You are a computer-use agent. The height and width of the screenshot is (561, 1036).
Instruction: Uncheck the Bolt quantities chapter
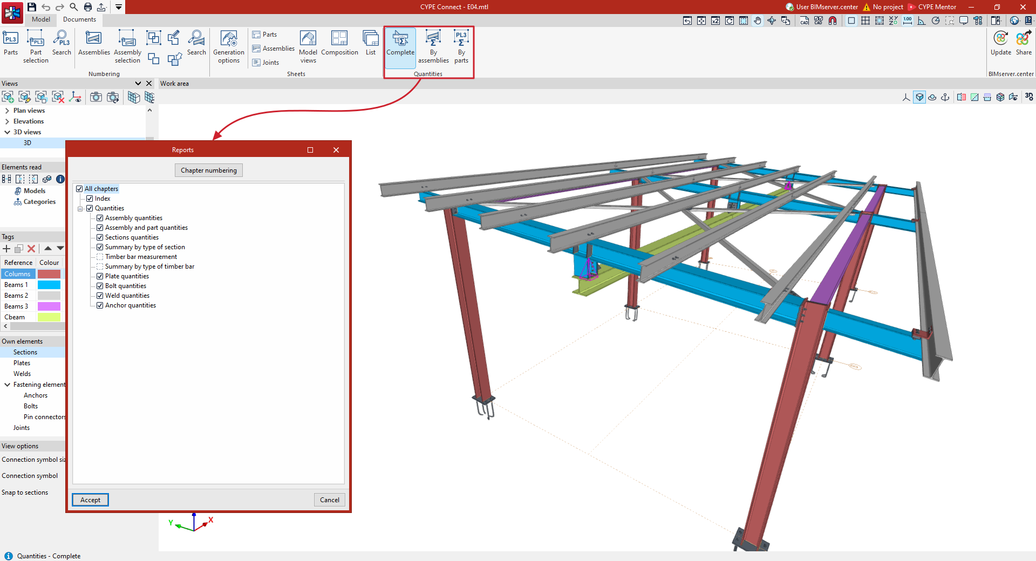point(100,286)
